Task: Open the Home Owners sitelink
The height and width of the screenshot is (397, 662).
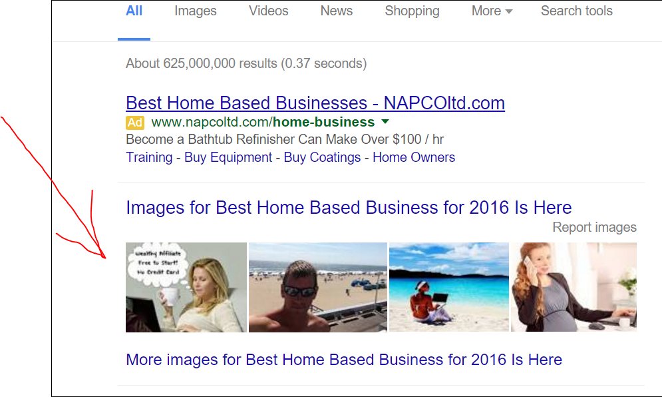Action: [414, 157]
